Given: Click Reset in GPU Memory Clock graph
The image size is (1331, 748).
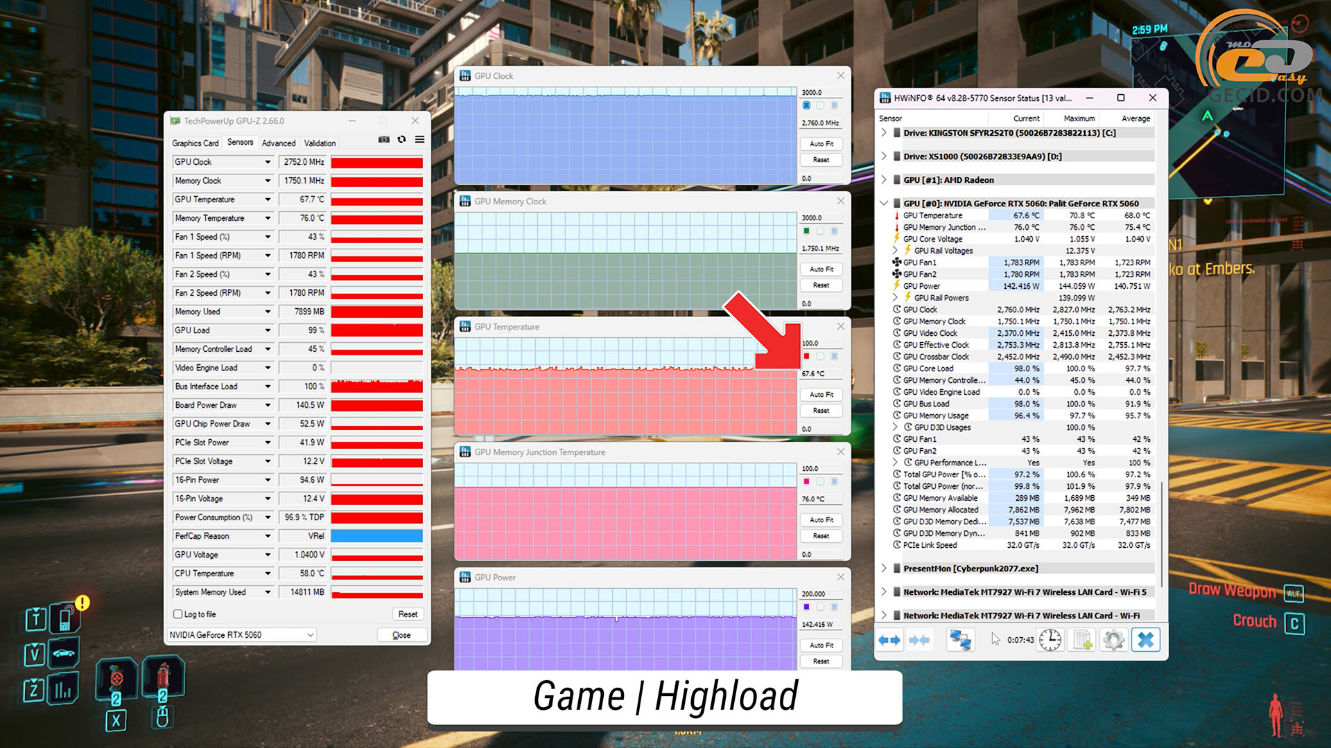Looking at the screenshot, I should coord(821,285).
